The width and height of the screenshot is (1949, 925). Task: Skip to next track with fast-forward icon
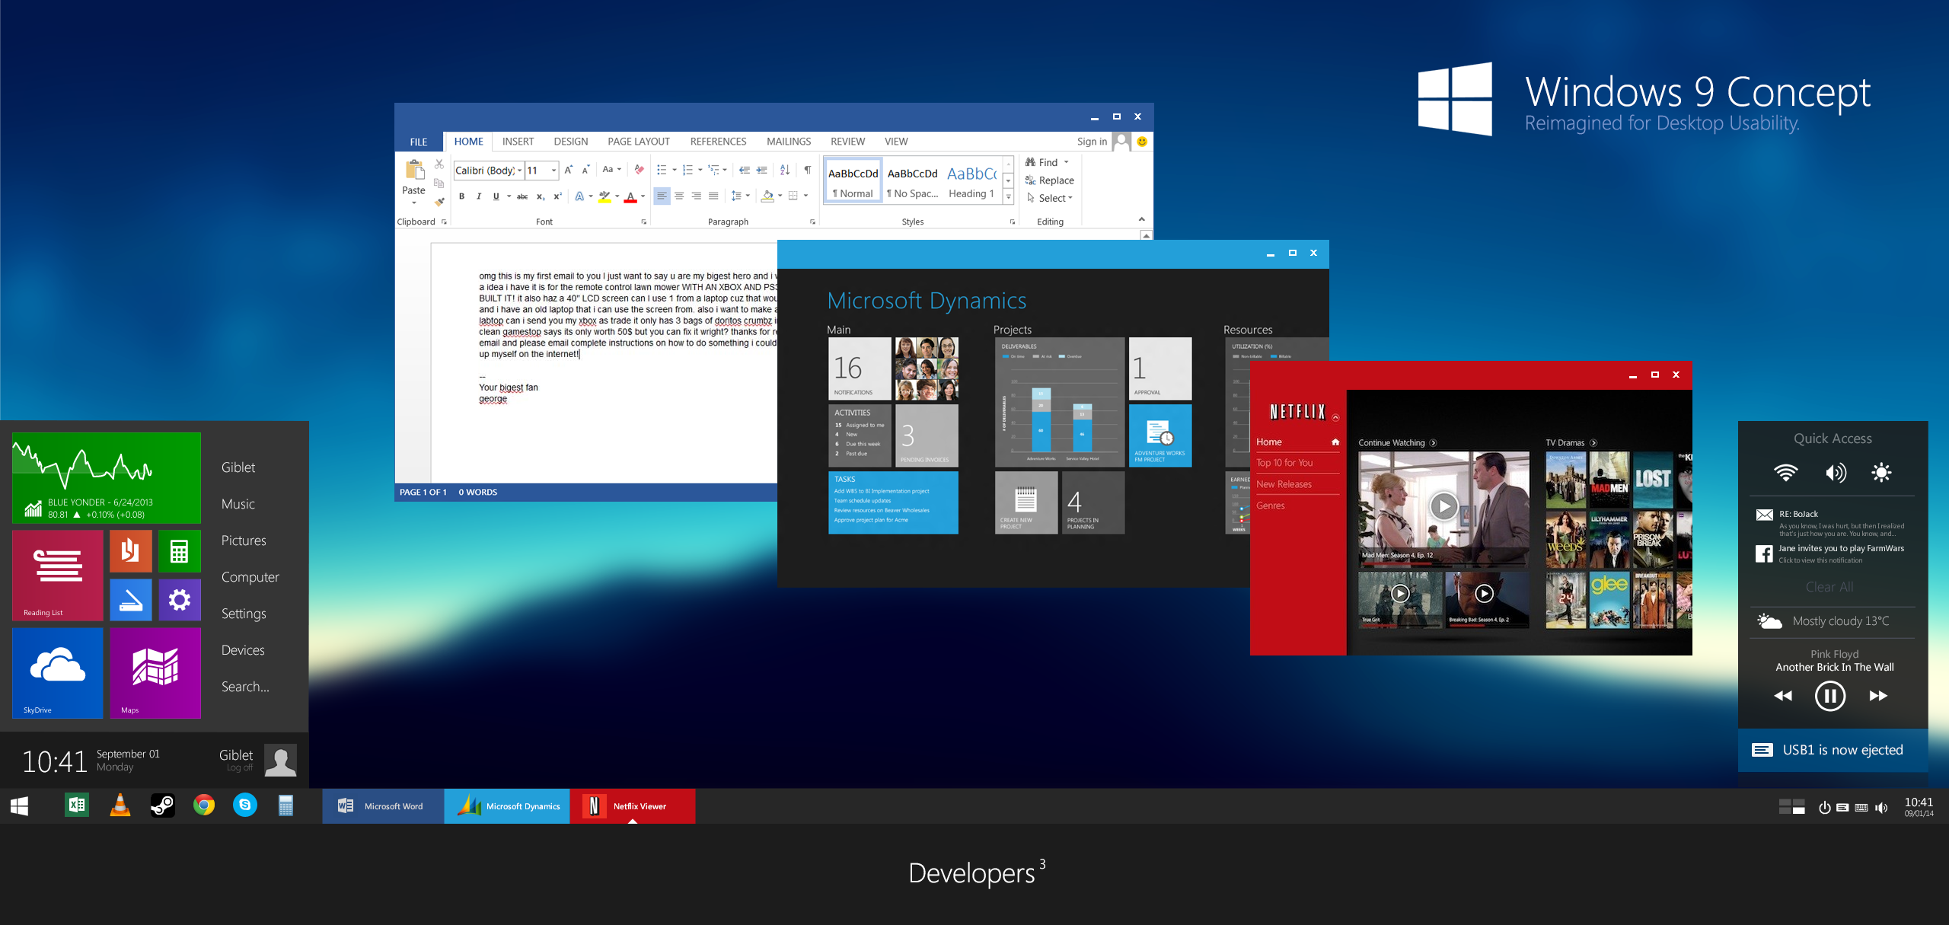click(1878, 696)
